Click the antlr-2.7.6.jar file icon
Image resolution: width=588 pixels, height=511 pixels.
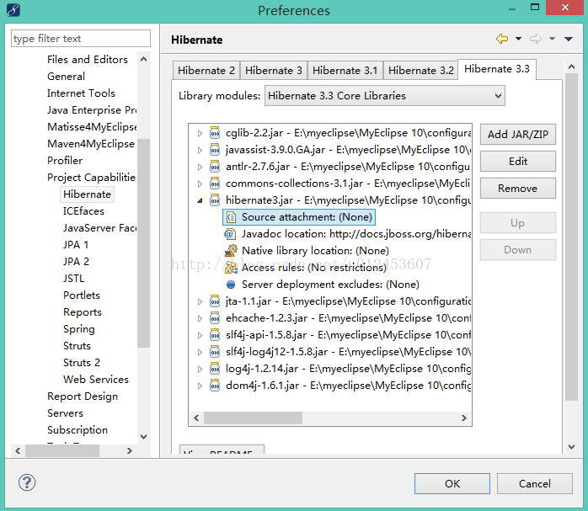coord(215,167)
